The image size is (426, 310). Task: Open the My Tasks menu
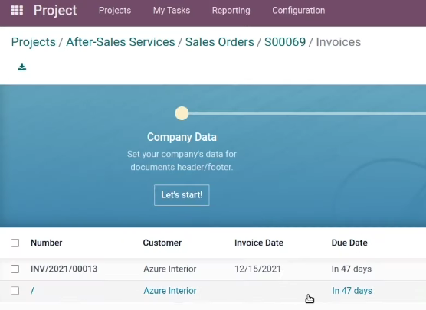tap(172, 10)
